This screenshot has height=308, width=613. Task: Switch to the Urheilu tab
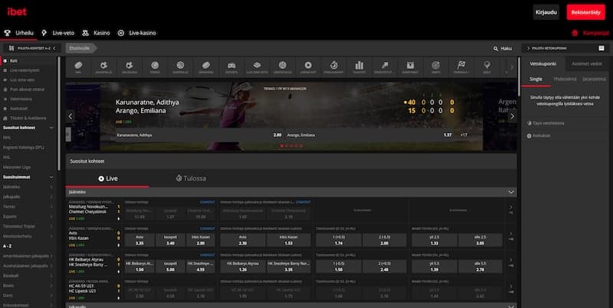tap(18, 33)
